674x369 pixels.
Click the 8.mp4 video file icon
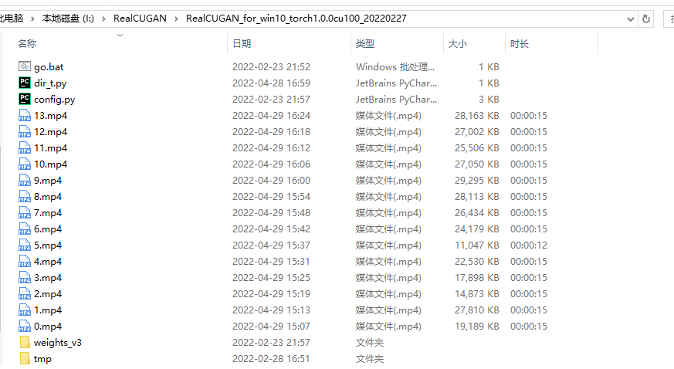tap(25, 196)
